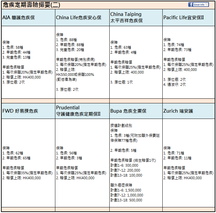Click 通波仔: 2次 under Pacific Life
Viewport: 216px width, 213px height.
tap(175, 84)
